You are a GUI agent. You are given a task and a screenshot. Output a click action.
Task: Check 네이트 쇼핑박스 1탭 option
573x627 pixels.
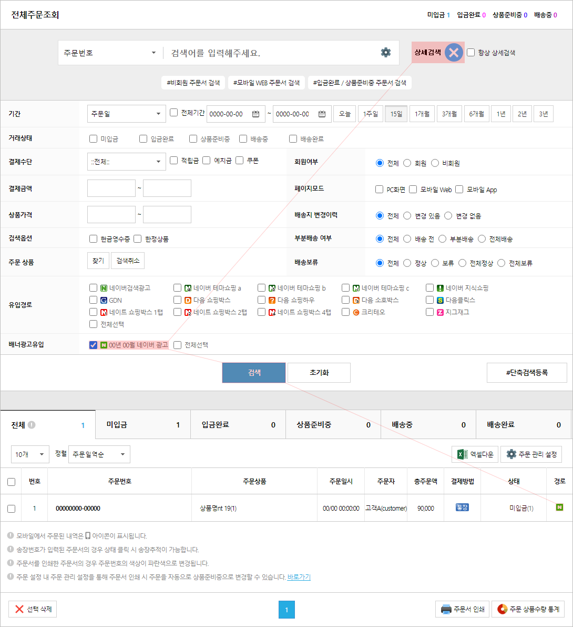tap(94, 312)
